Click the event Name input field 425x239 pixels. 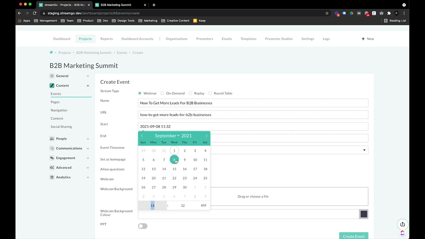tap(253, 103)
